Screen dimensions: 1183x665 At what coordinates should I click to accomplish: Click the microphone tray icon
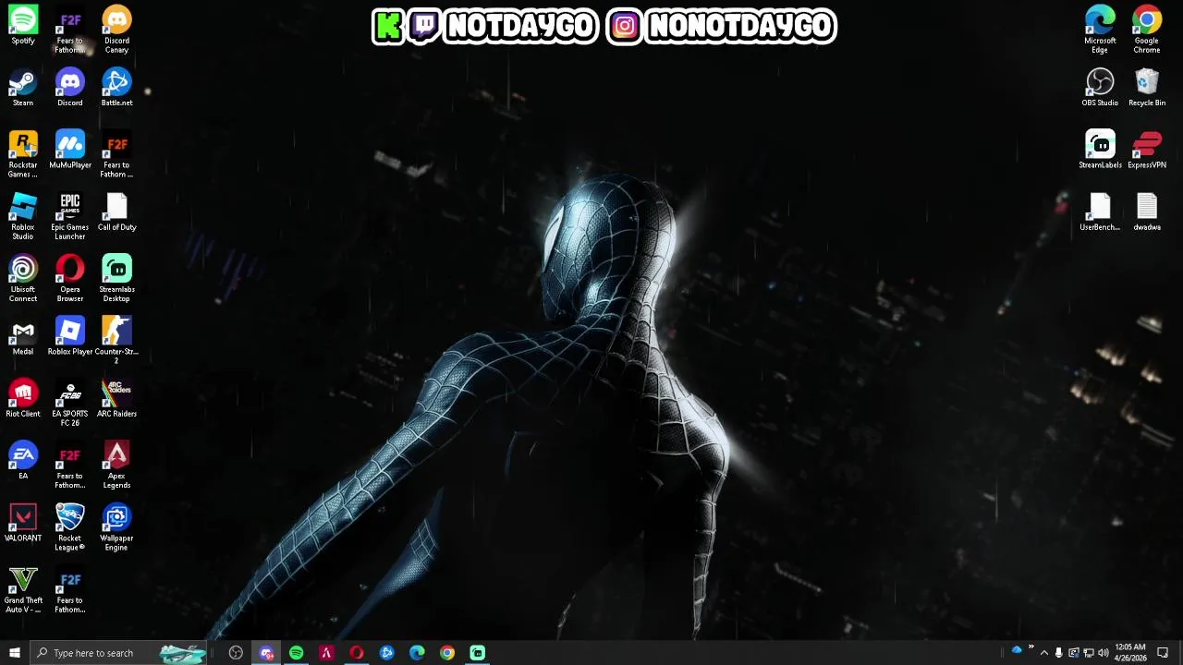tap(1059, 653)
